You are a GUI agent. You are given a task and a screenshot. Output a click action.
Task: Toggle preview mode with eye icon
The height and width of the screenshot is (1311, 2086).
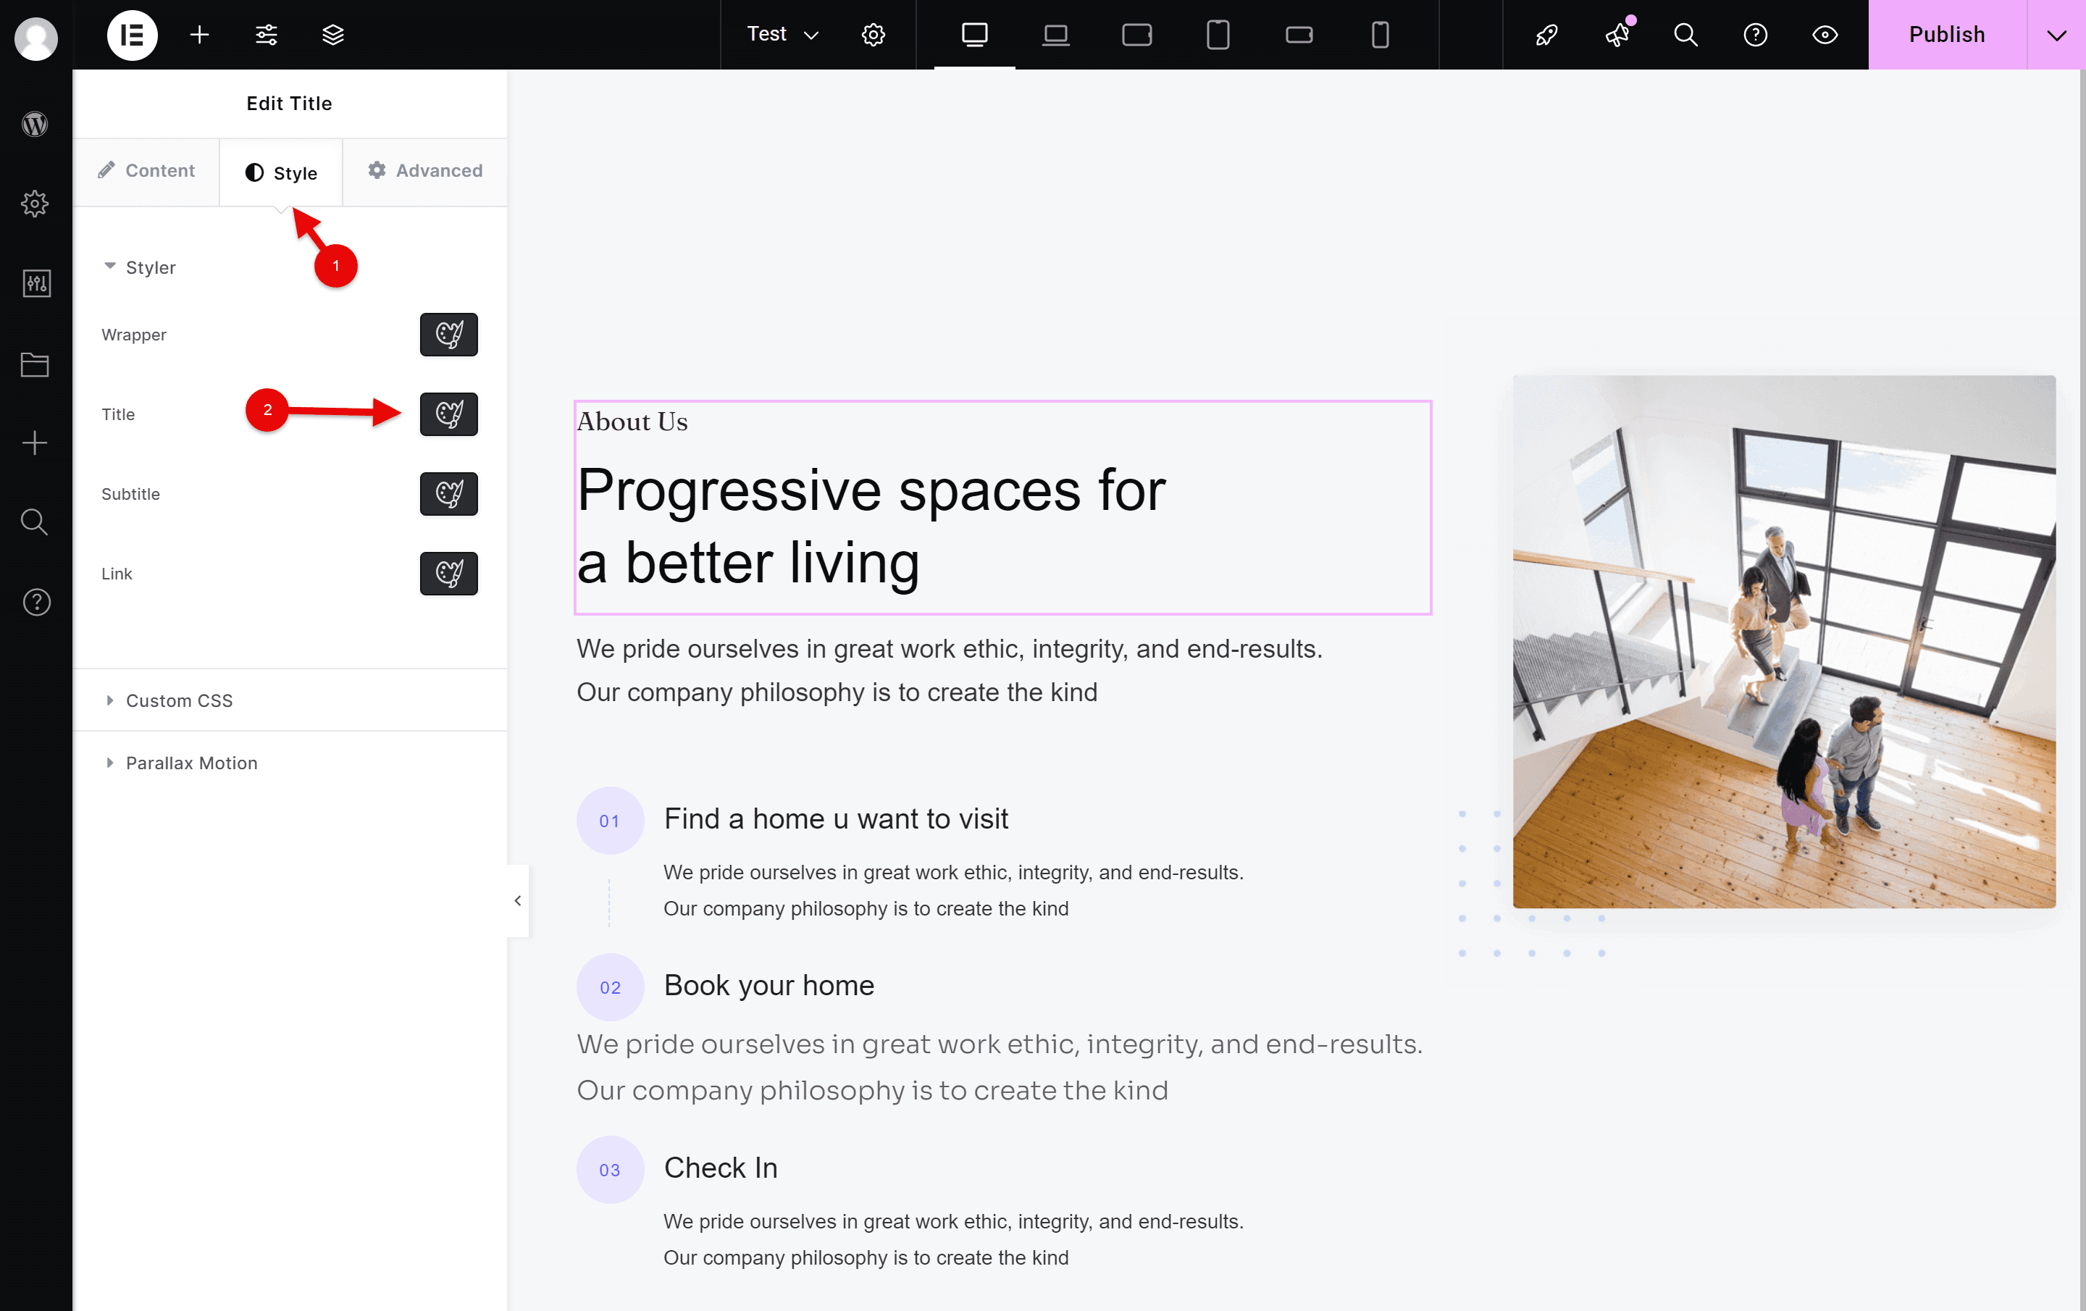click(x=1825, y=35)
